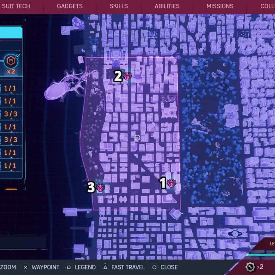Switch to the MISSIONS tab
The width and height of the screenshot is (275, 275).
coord(220,6)
